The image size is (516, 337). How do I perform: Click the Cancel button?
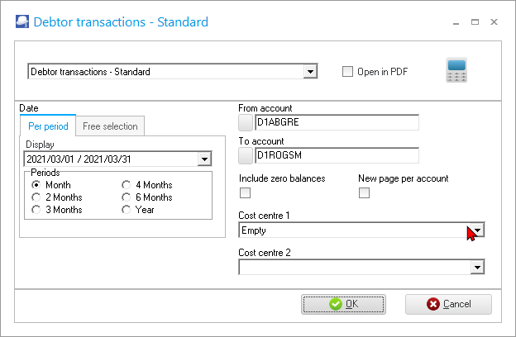[448, 304]
